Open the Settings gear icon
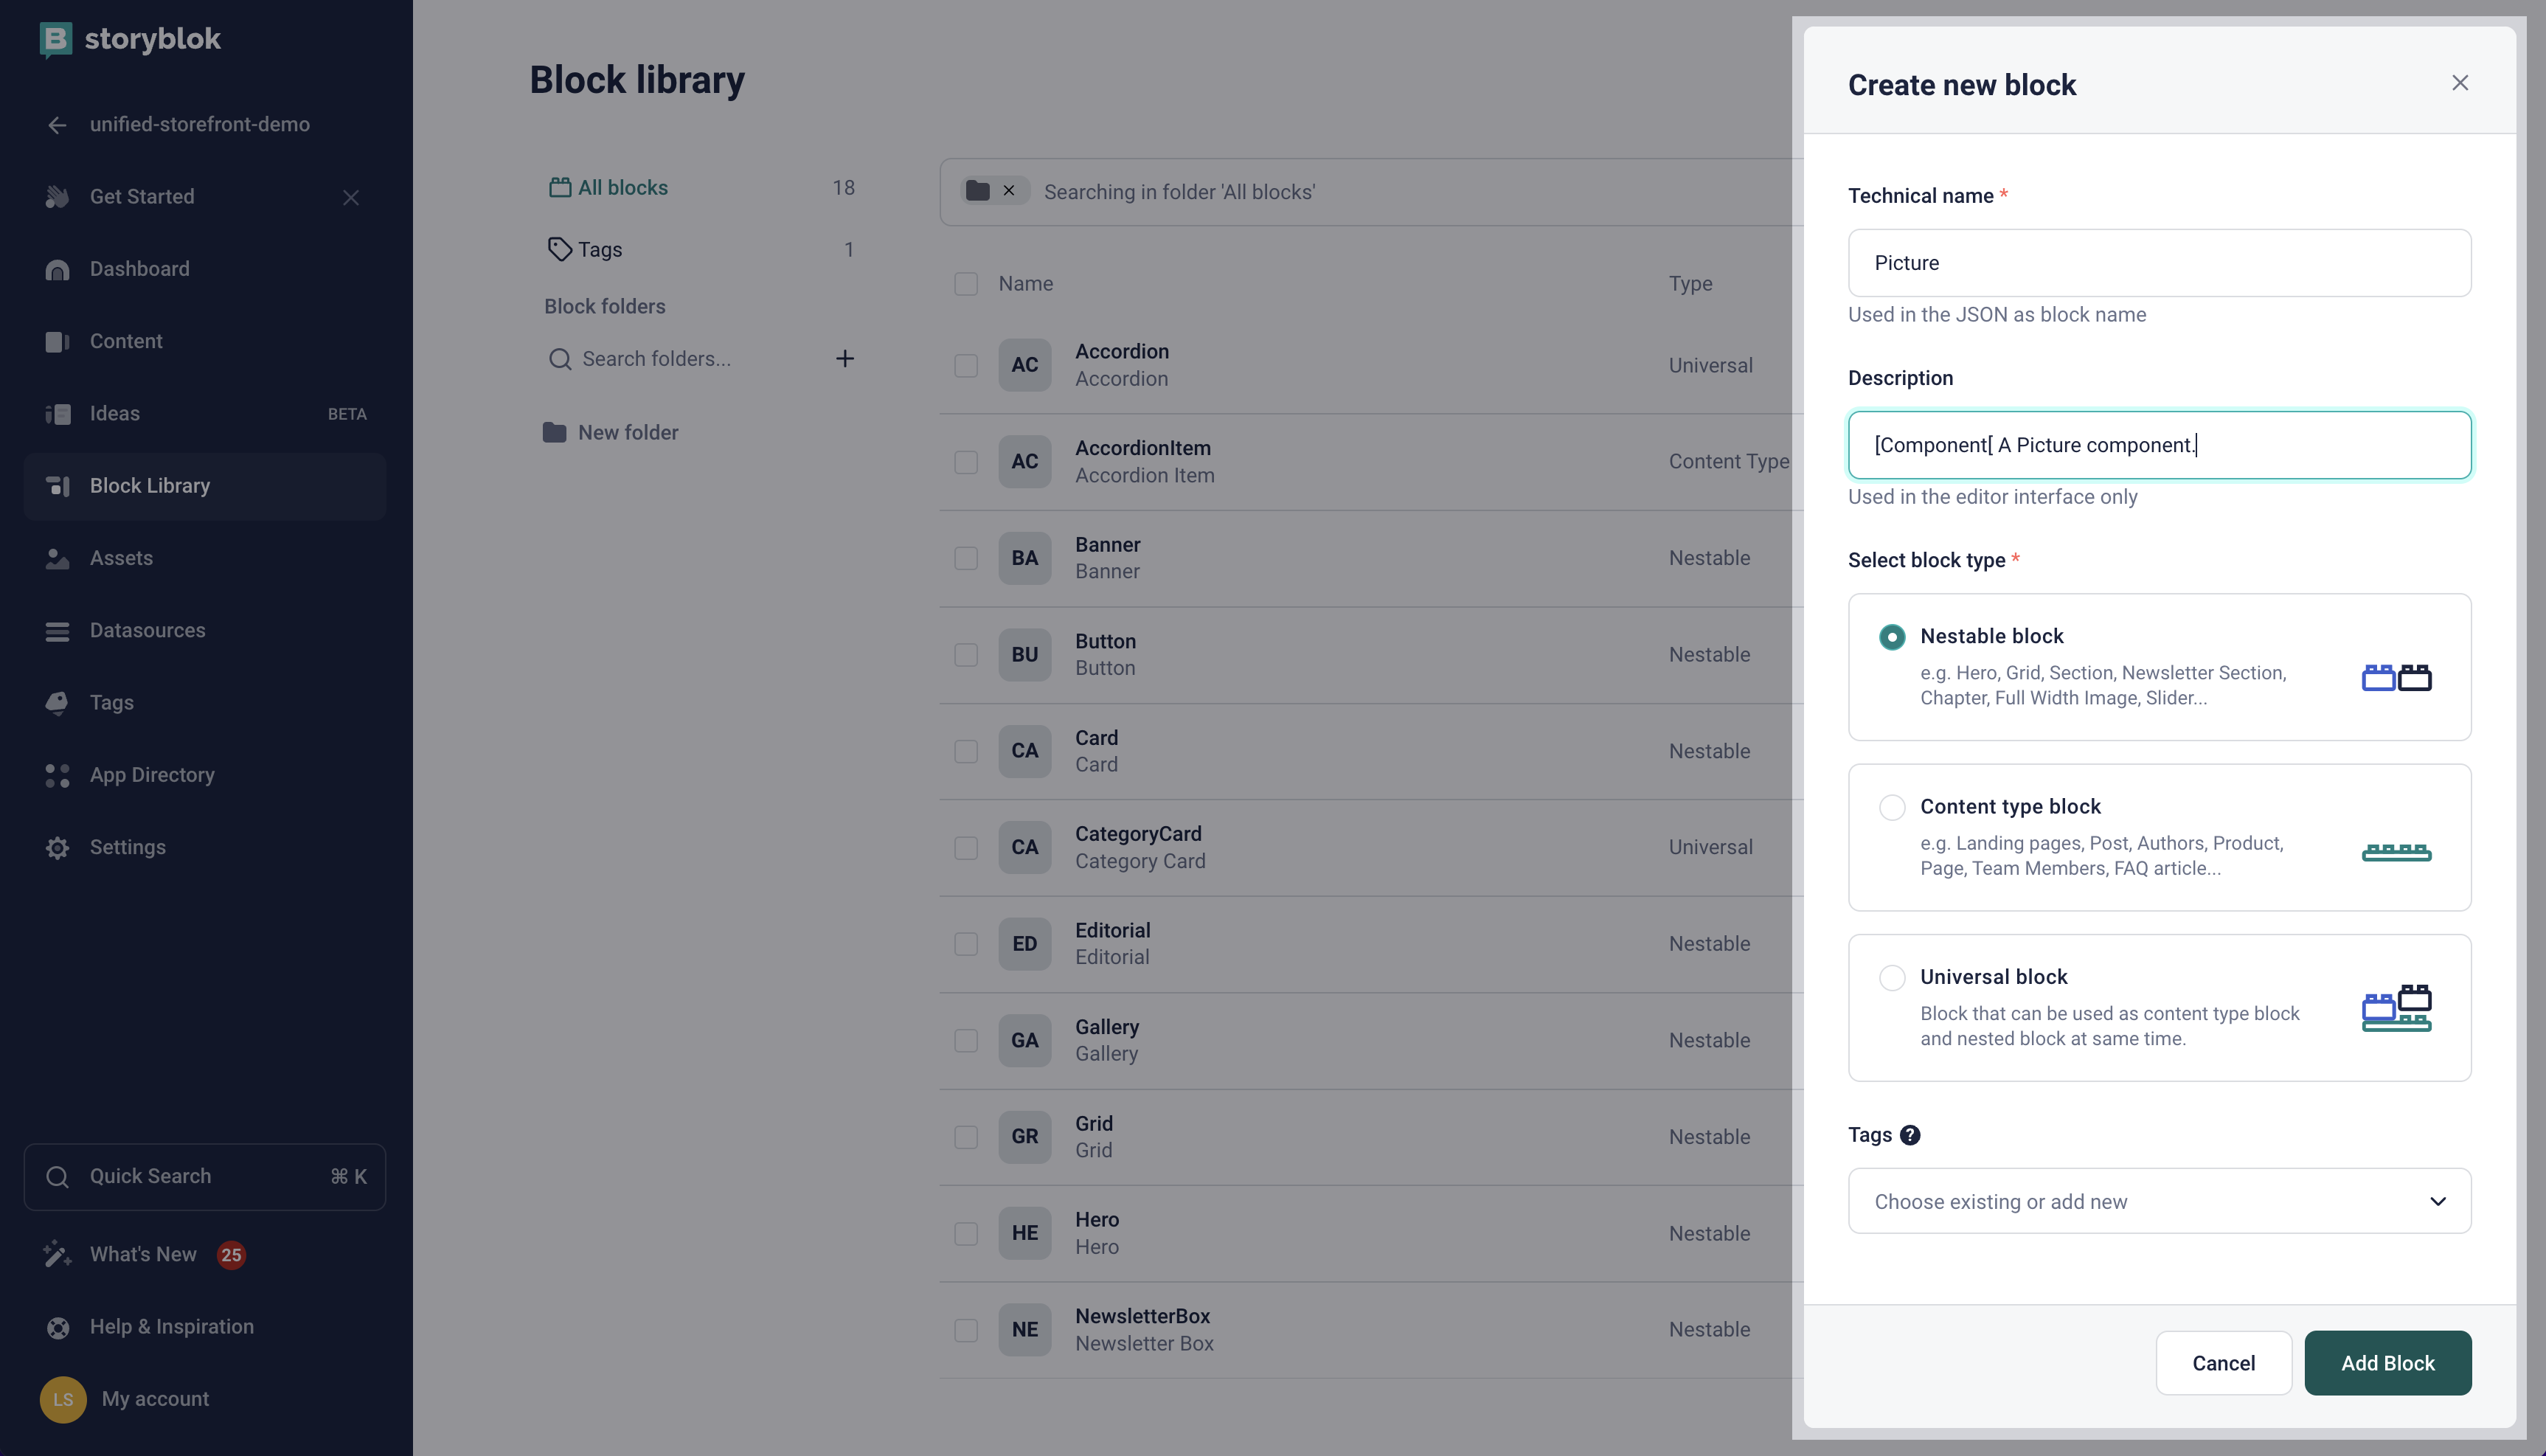This screenshot has height=1456, width=2546. click(x=57, y=848)
